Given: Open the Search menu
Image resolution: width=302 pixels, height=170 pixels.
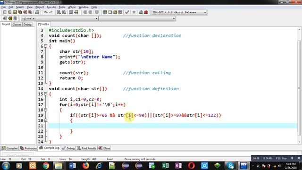Looking at the screenshot, I should click(x=20, y=7).
